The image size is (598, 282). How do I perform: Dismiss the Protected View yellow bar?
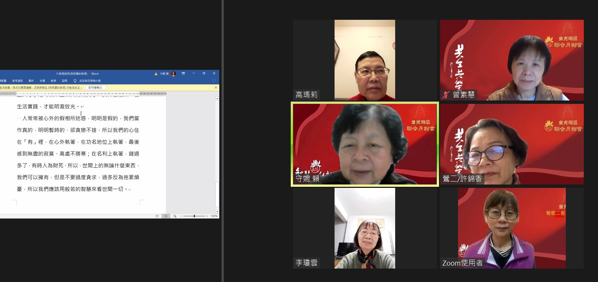(216, 87)
